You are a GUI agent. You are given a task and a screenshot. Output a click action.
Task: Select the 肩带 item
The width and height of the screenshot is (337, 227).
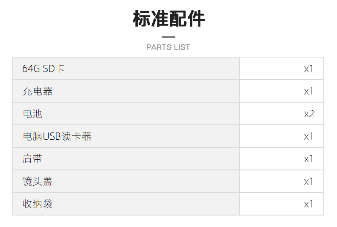[32, 159]
